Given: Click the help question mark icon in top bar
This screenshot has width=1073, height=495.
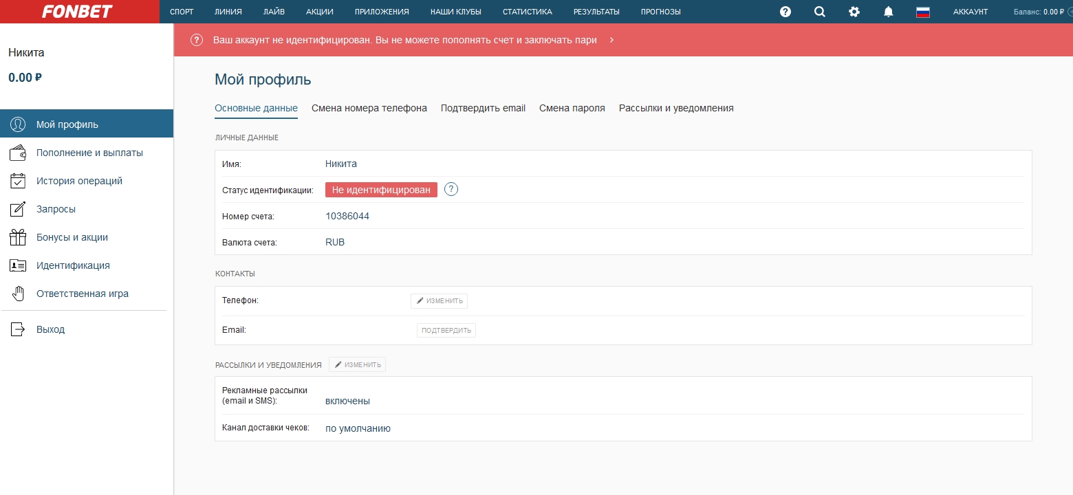Looking at the screenshot, I should [785, 12].
